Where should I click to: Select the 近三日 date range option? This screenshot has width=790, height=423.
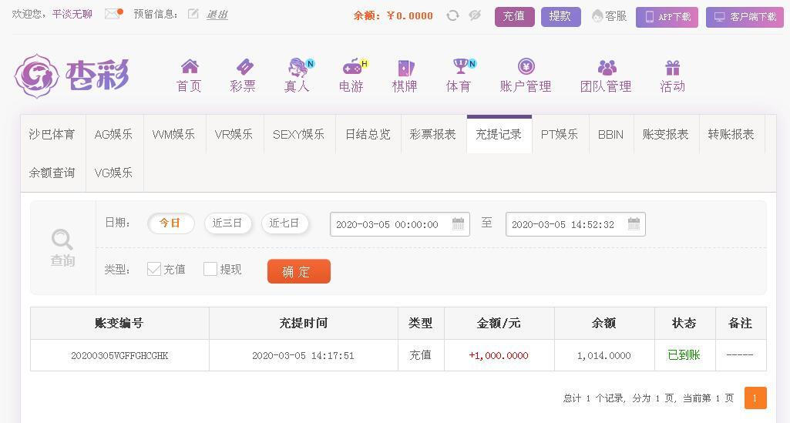point(227,223)
